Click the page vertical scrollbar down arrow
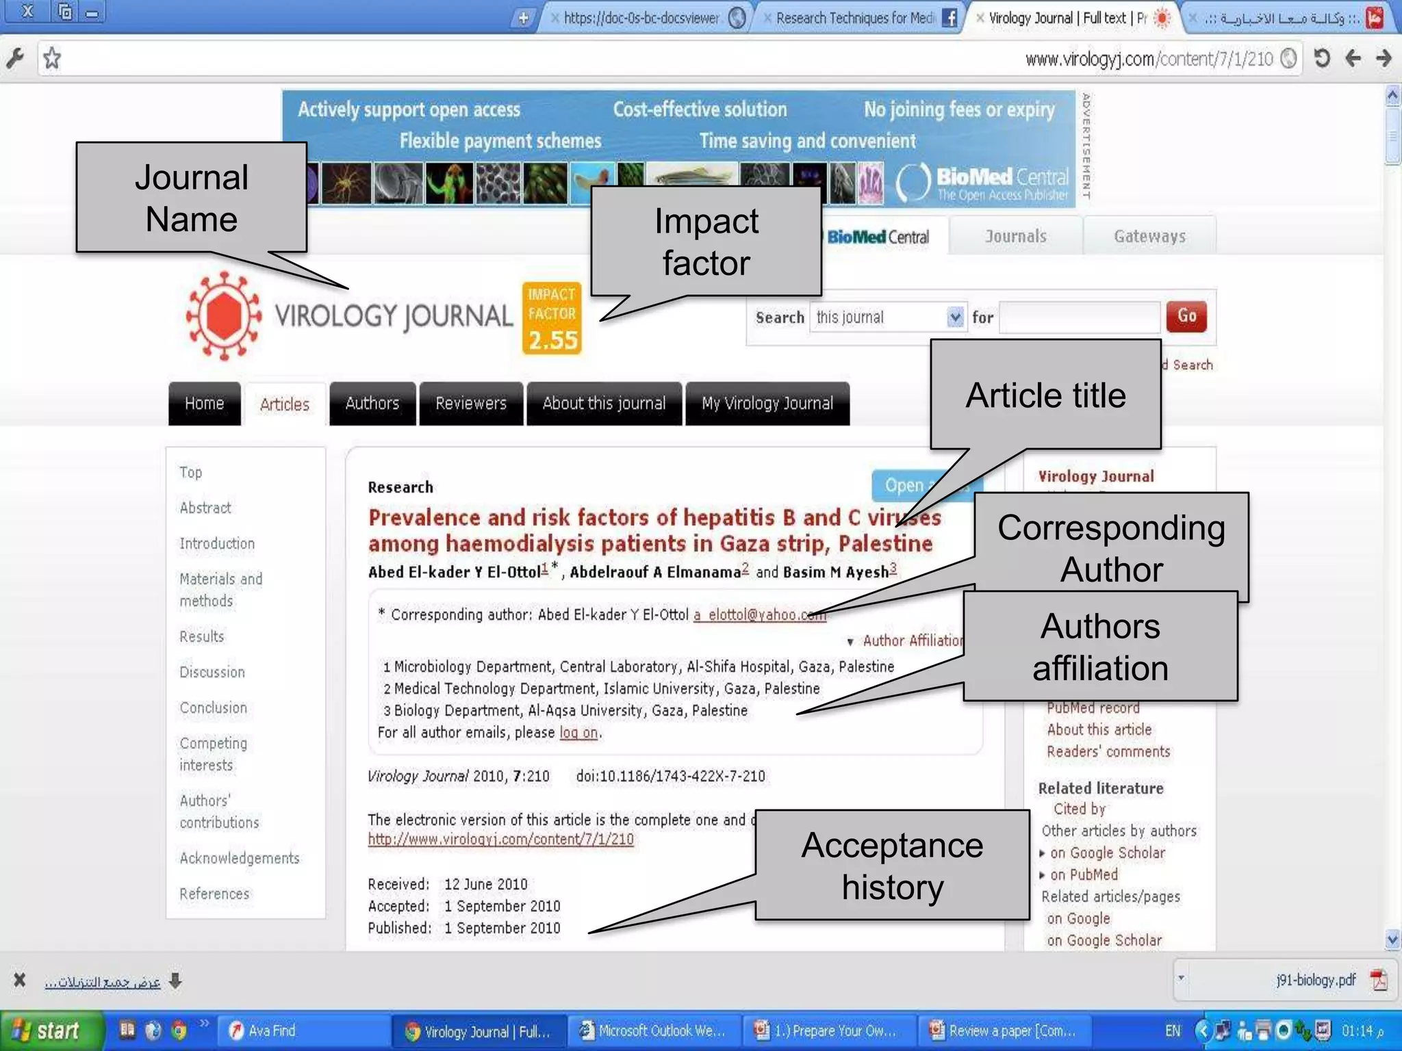 click(1392, 939)
